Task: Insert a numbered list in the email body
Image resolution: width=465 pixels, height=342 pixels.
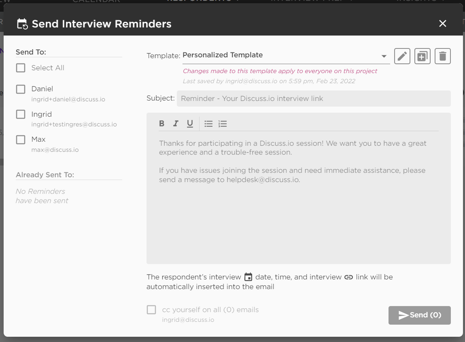Action: 222,124
